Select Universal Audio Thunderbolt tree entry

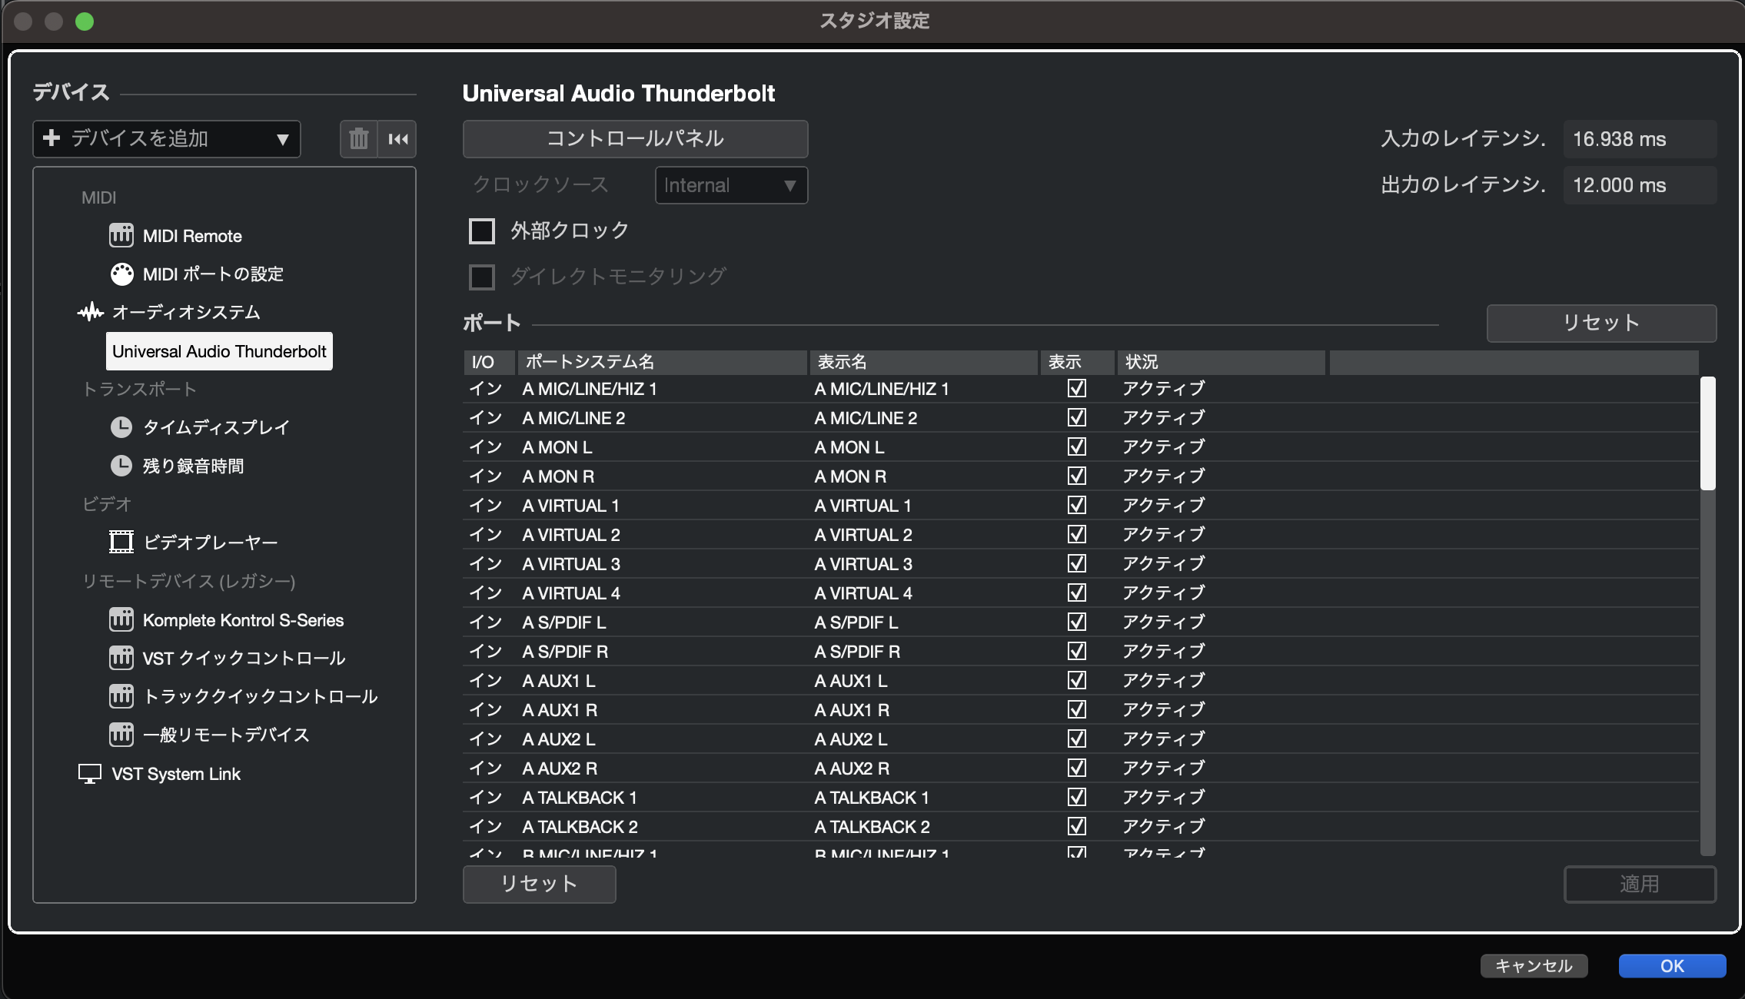(219, 351)
